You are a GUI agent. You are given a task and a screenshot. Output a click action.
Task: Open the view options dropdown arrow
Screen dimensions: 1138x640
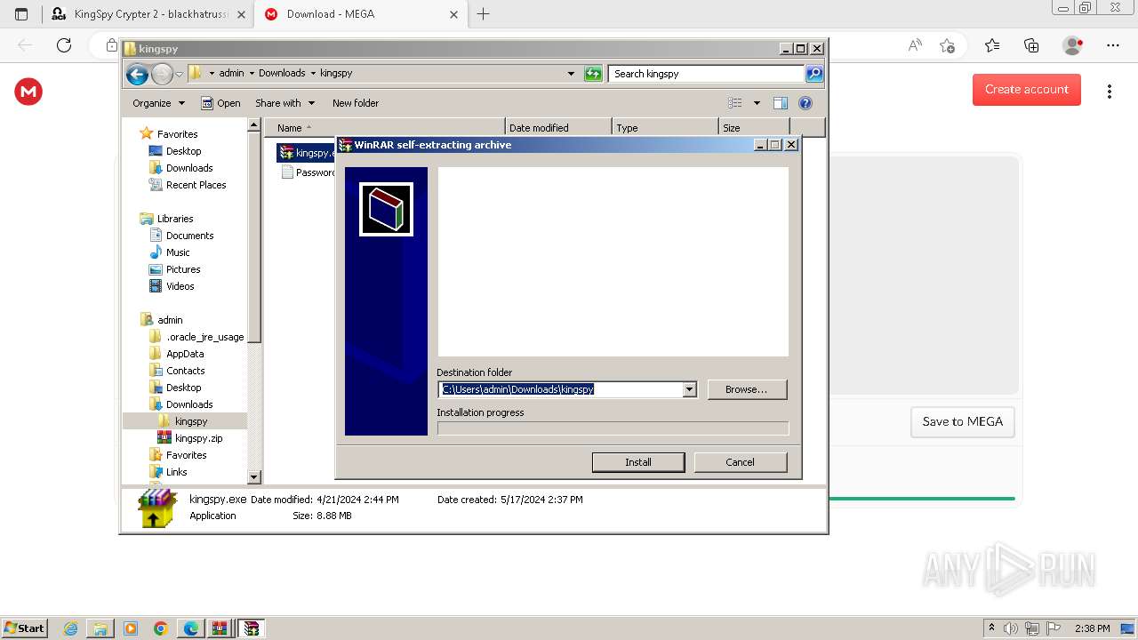pyautogui.click(x=757, y=103)
